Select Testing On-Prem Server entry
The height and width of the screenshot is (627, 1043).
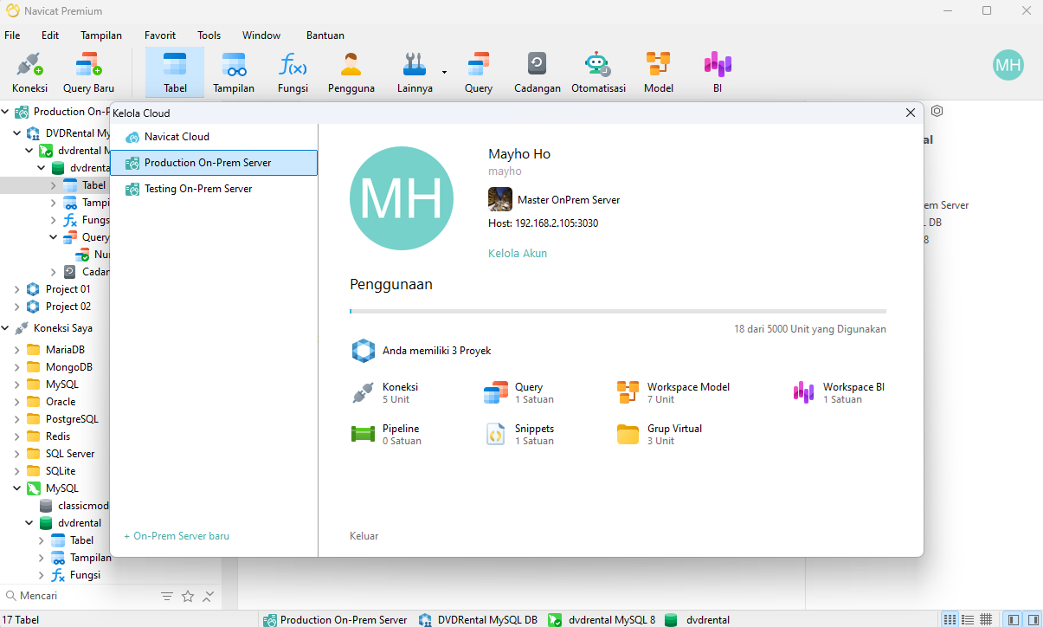214,189
